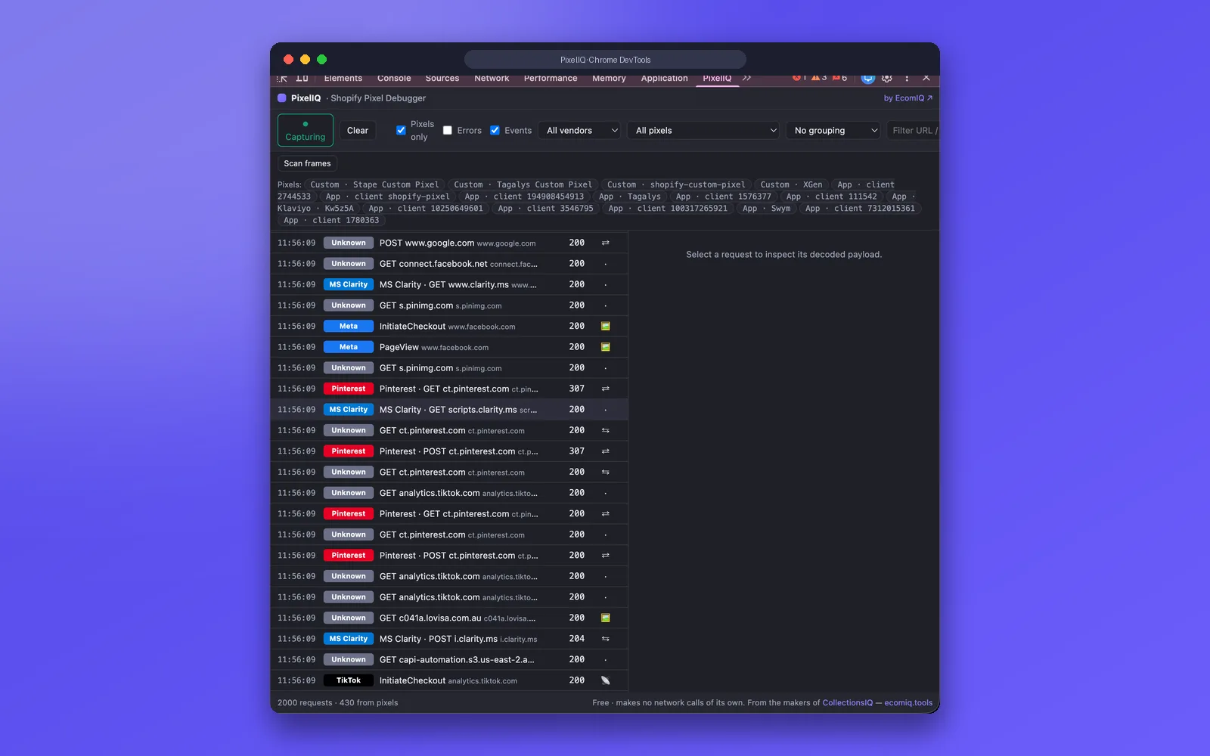The height and width of the screenshot is (756, 1210).
Task: Click '2000 requests · 430 from pixels' status text
Action: [x=337, y=703]
